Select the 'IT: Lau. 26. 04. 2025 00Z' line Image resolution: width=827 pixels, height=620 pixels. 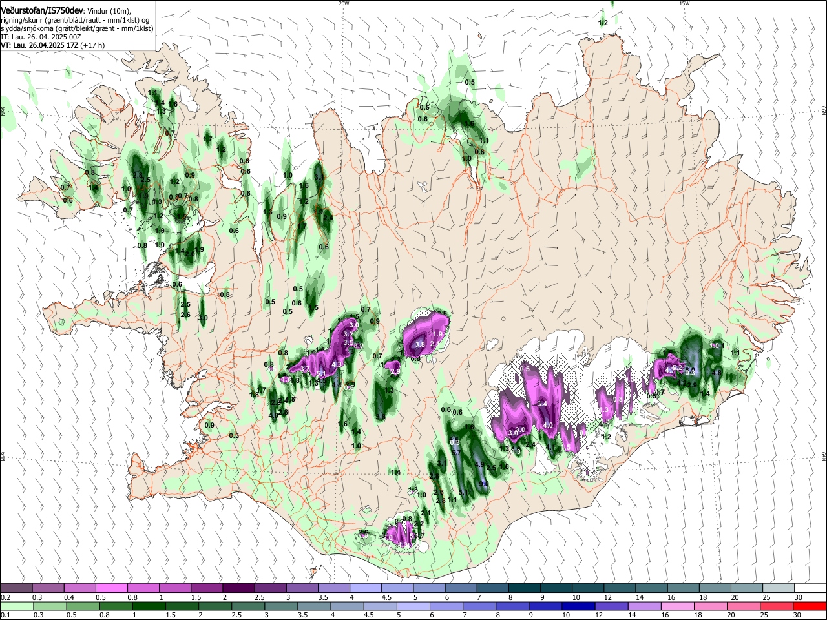(41, 37)
